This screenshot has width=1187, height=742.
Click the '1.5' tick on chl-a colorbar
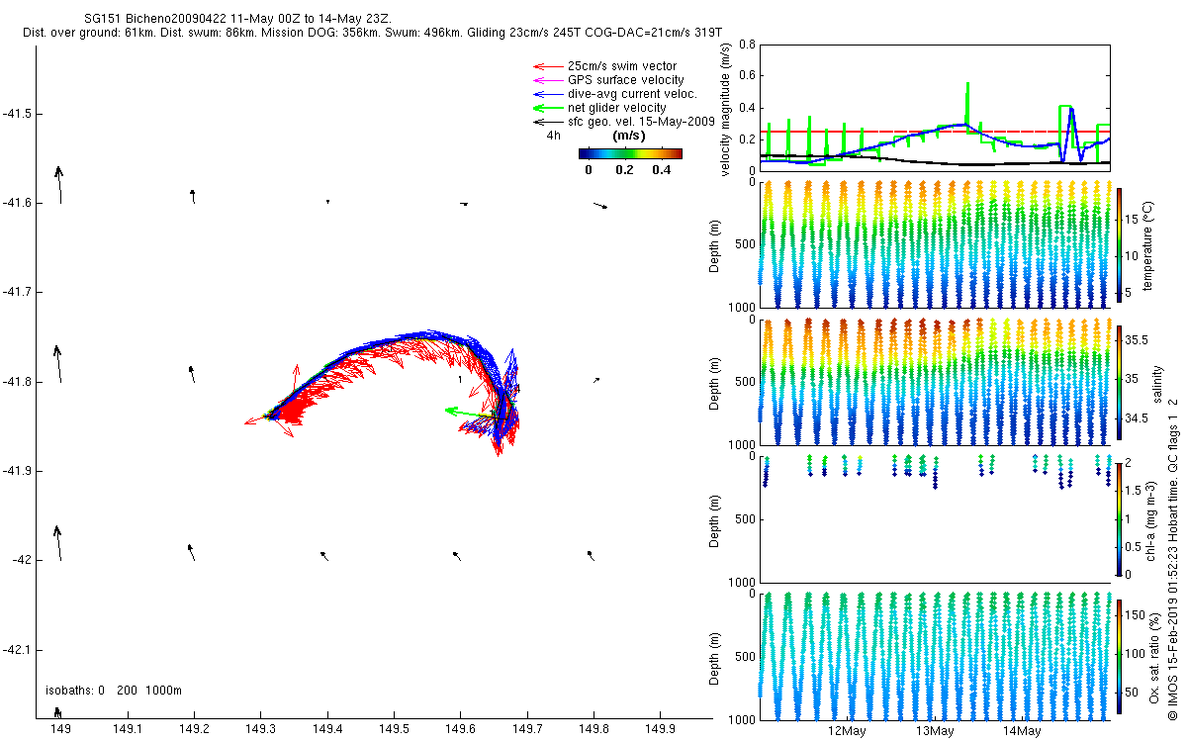(x=1134, y=490)
